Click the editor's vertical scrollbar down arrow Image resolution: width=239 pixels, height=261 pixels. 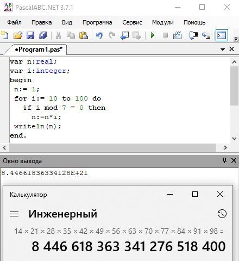coord(234,139)
